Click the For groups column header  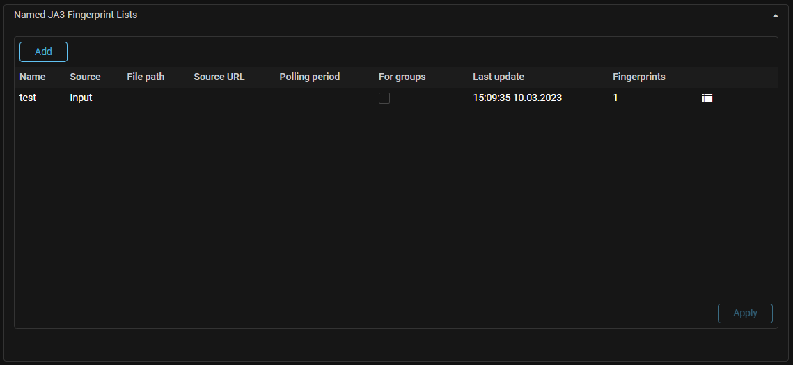tap(402, 77)
